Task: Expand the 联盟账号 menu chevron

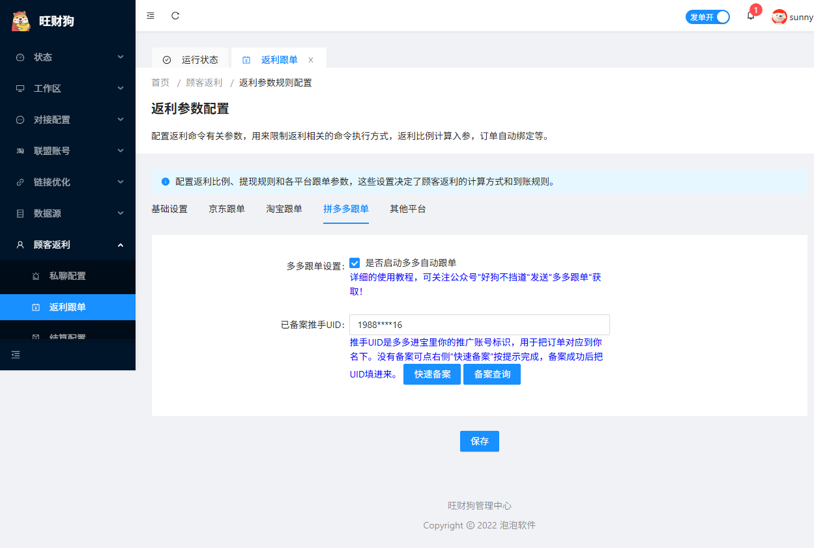Action: tap(121, 151)
